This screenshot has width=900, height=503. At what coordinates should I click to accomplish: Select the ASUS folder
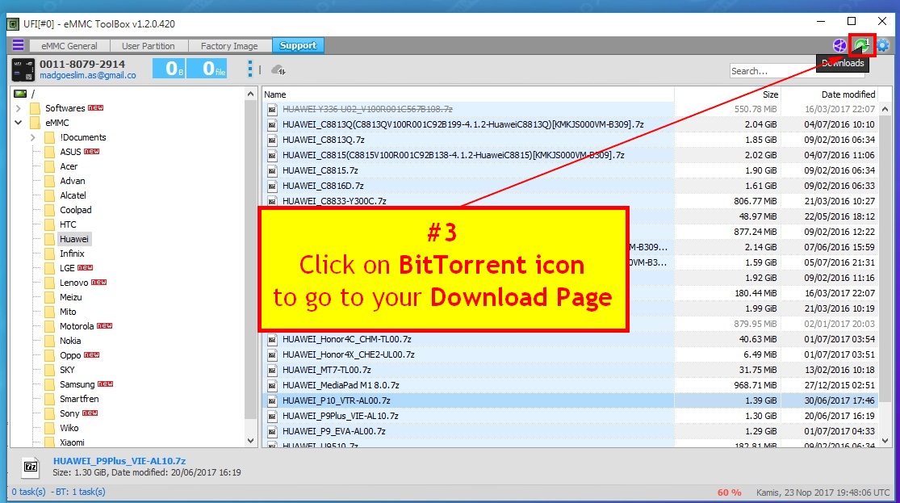tap(70, 152)
